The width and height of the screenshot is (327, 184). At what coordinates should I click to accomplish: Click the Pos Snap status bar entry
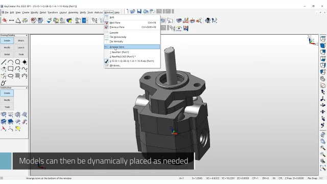[x=312, y=178]
